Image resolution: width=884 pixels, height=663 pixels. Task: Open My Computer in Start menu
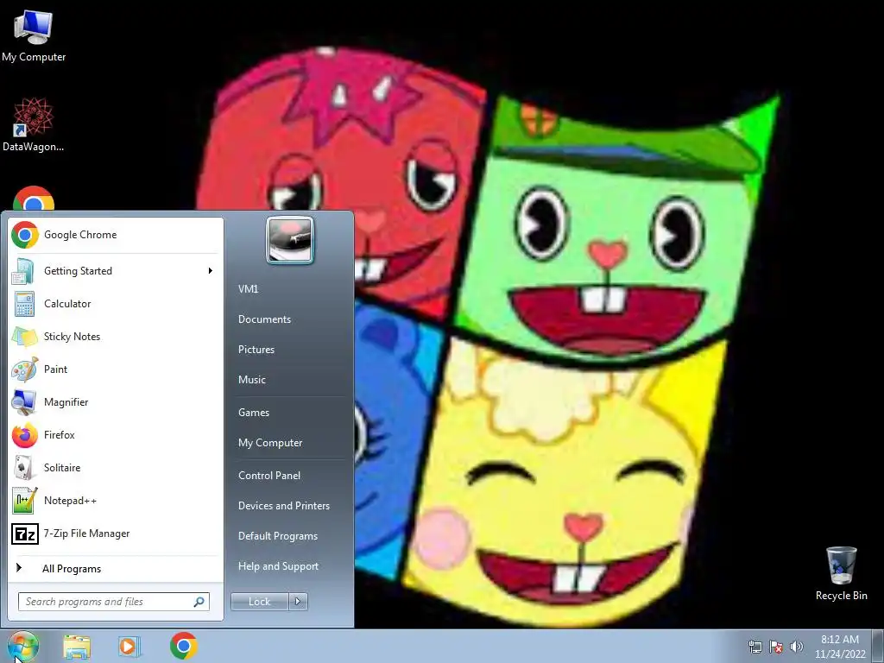click(290, 443)
